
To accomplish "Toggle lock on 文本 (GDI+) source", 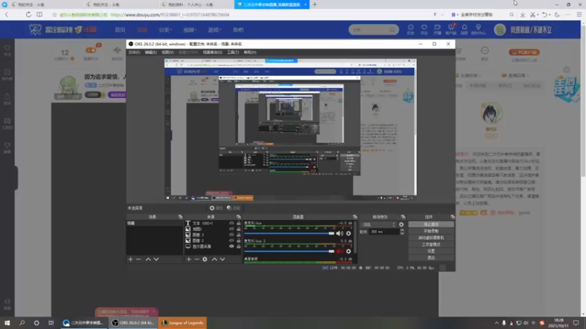I will pyautogui.click(x=239, y=223).
